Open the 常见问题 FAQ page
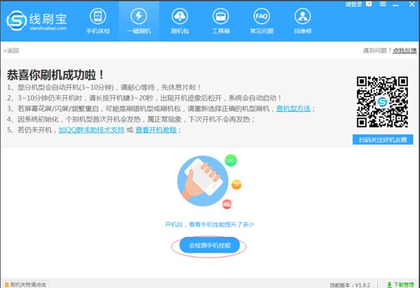The width and height of the screenshot is (420, 288). pyautogui.click(x=262, y=21)
